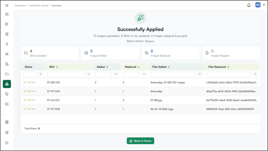Focus the Status filter input
268x151 pixels.
coord(30,74)
